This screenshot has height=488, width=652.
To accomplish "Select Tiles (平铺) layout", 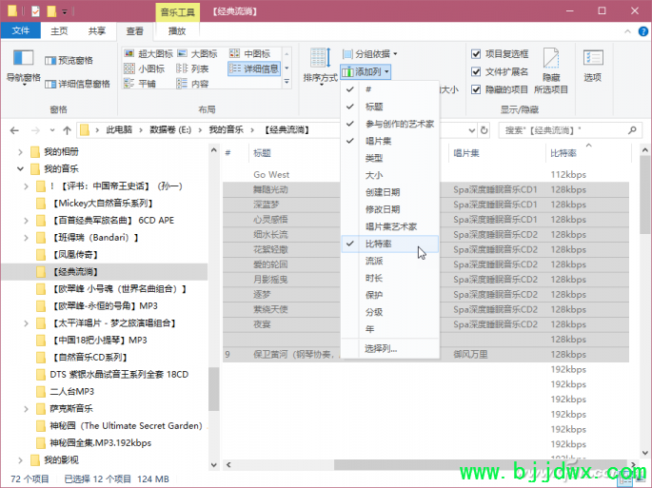I will [140, 84].
